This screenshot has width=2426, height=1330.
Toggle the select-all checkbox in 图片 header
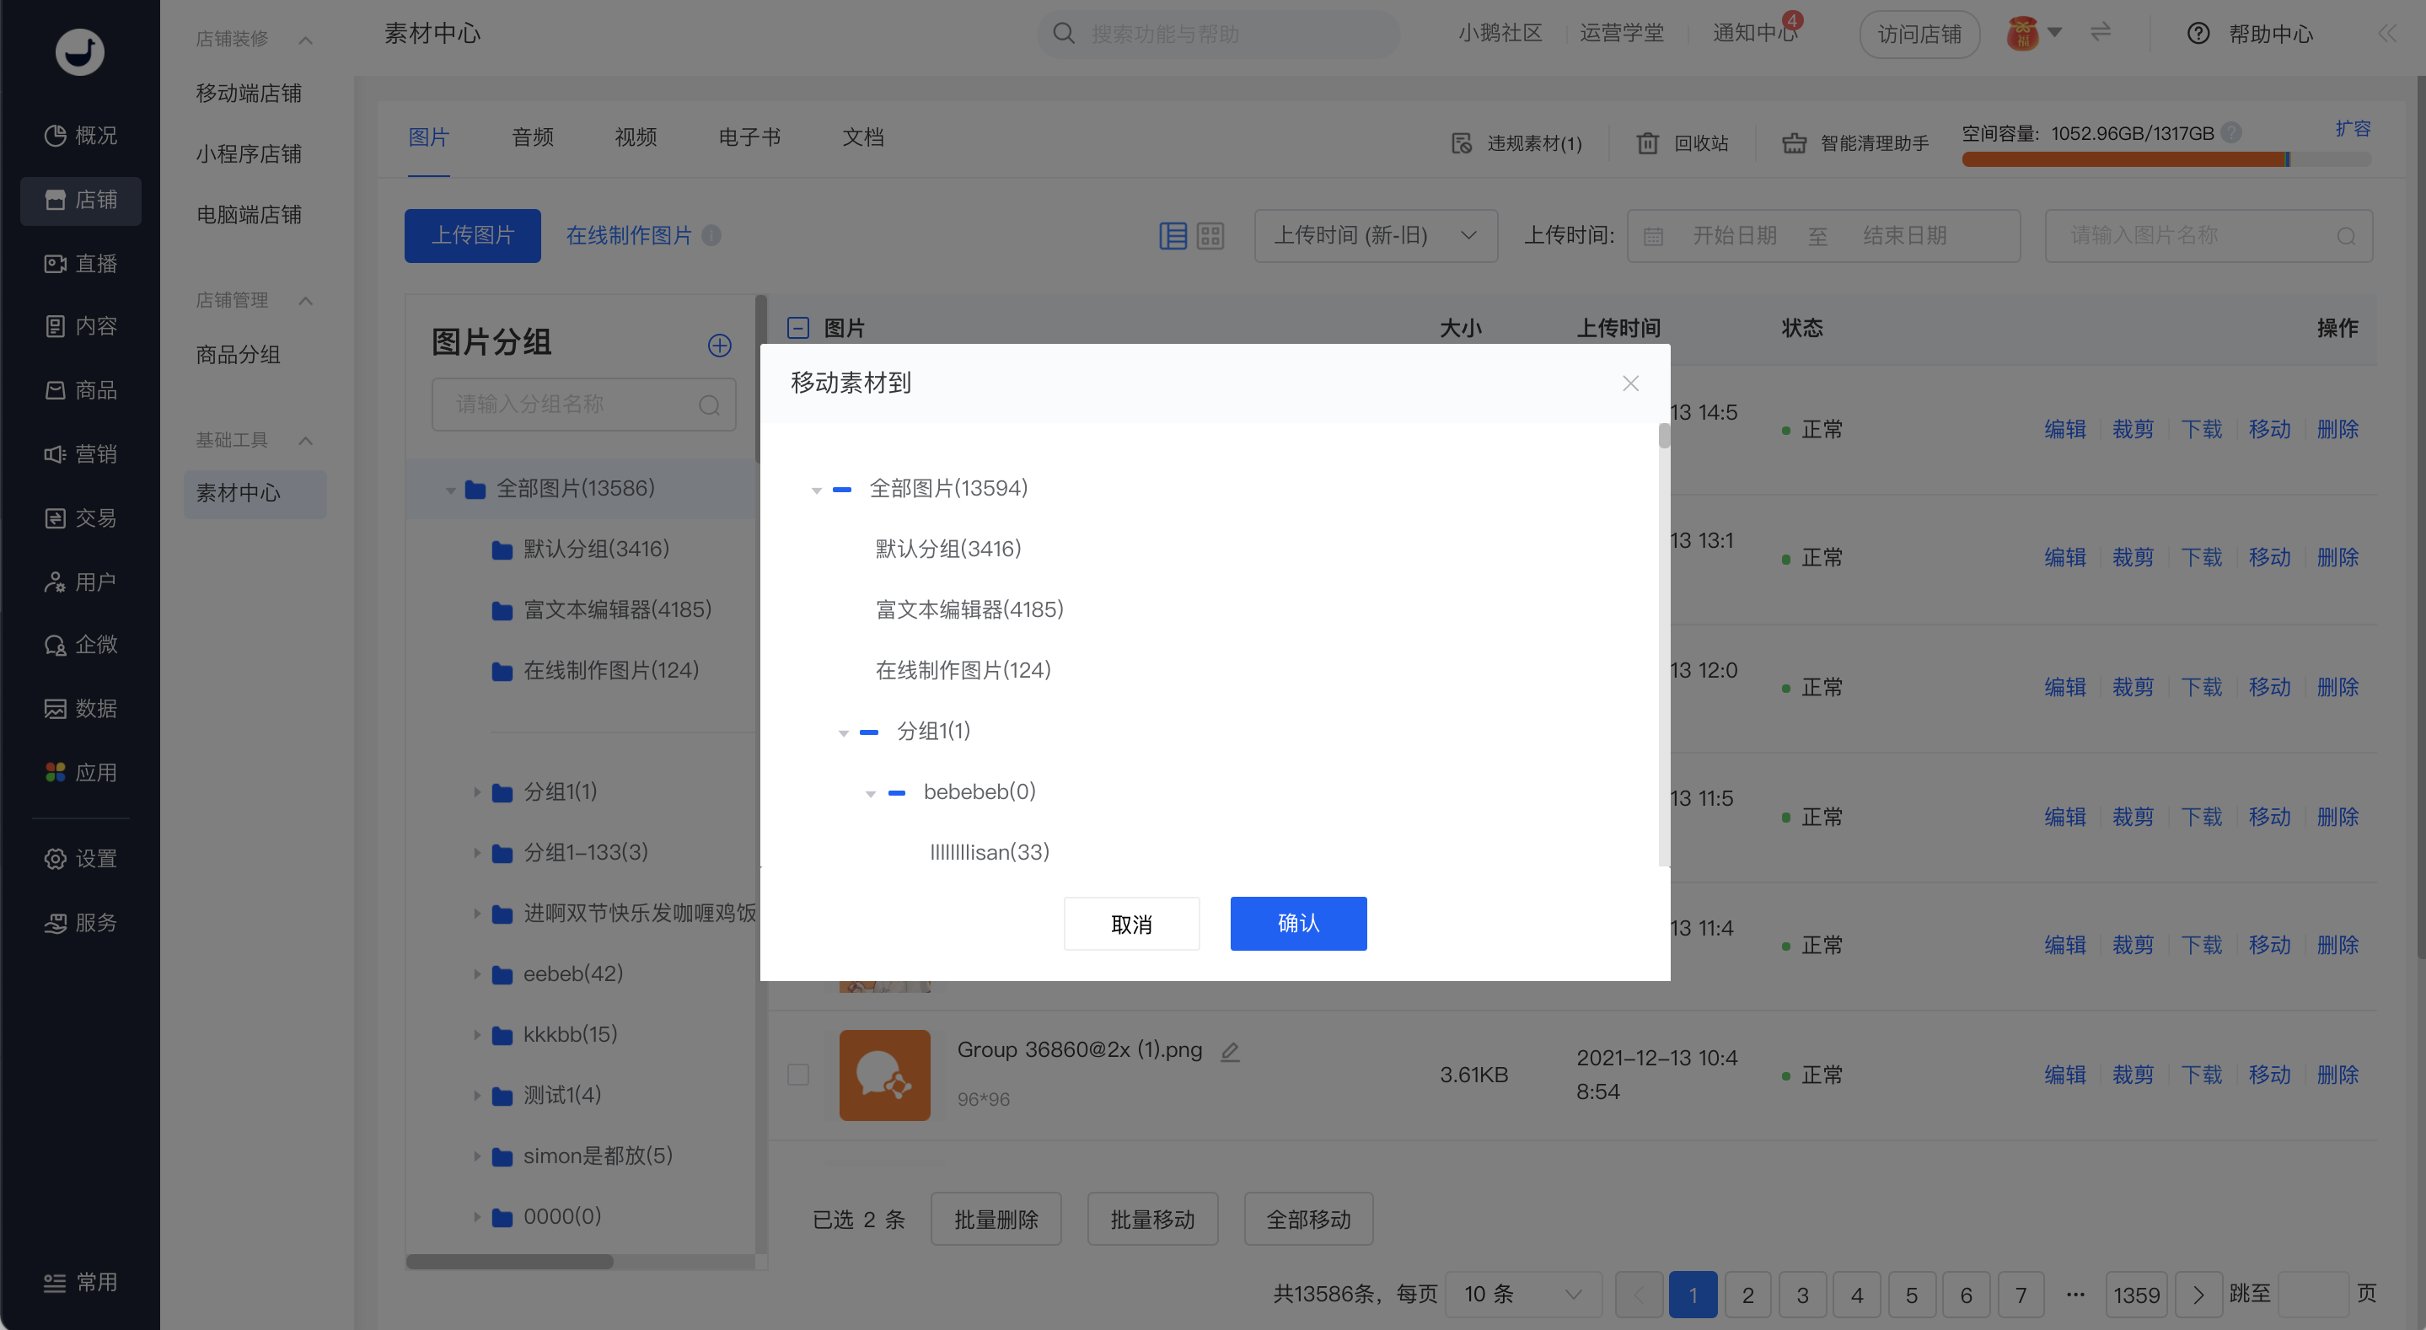click(x=797, y=328)
